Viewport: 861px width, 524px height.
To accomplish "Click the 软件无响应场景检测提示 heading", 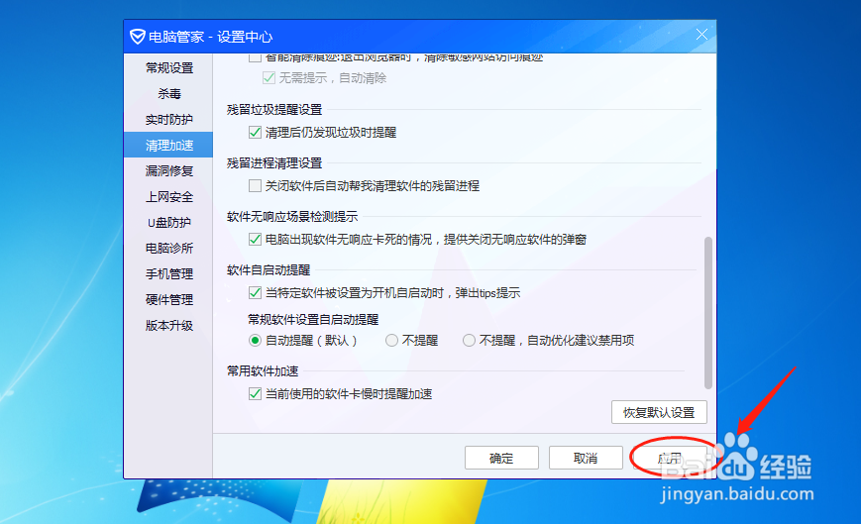I will coord(292,217).
